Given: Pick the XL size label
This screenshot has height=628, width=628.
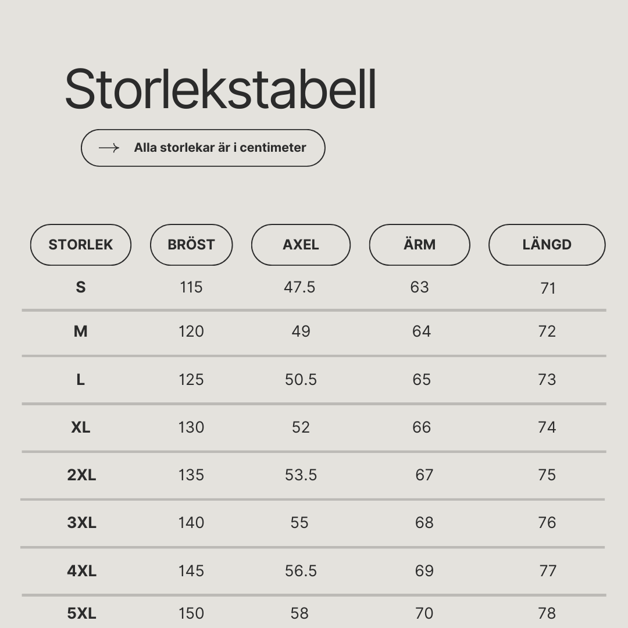Looking at the screenshot, I should [80, 427].
